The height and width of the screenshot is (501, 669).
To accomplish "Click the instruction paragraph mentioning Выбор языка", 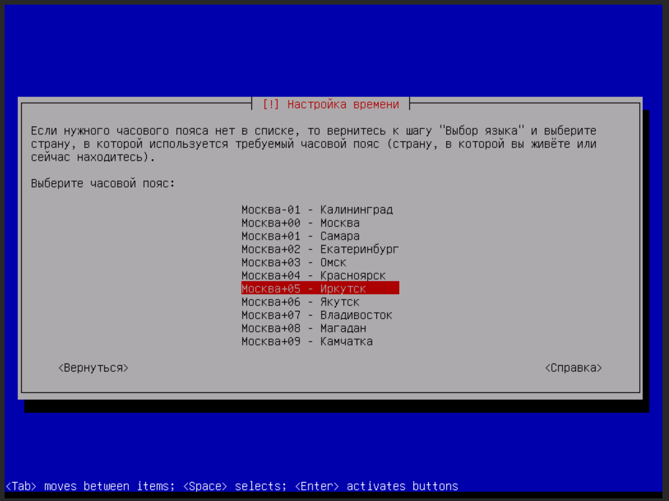I will pos(313,144).
